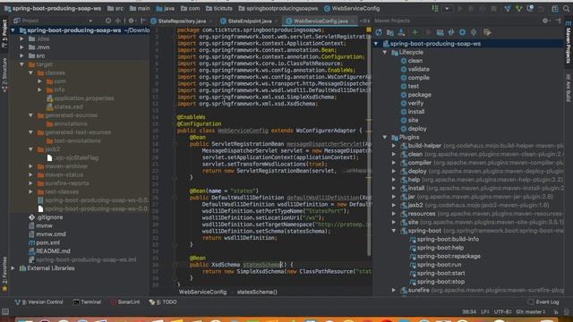Screen dimensions: 573x322
Task: Open Maven Projects vertical side tab
Action: [569, 42]
